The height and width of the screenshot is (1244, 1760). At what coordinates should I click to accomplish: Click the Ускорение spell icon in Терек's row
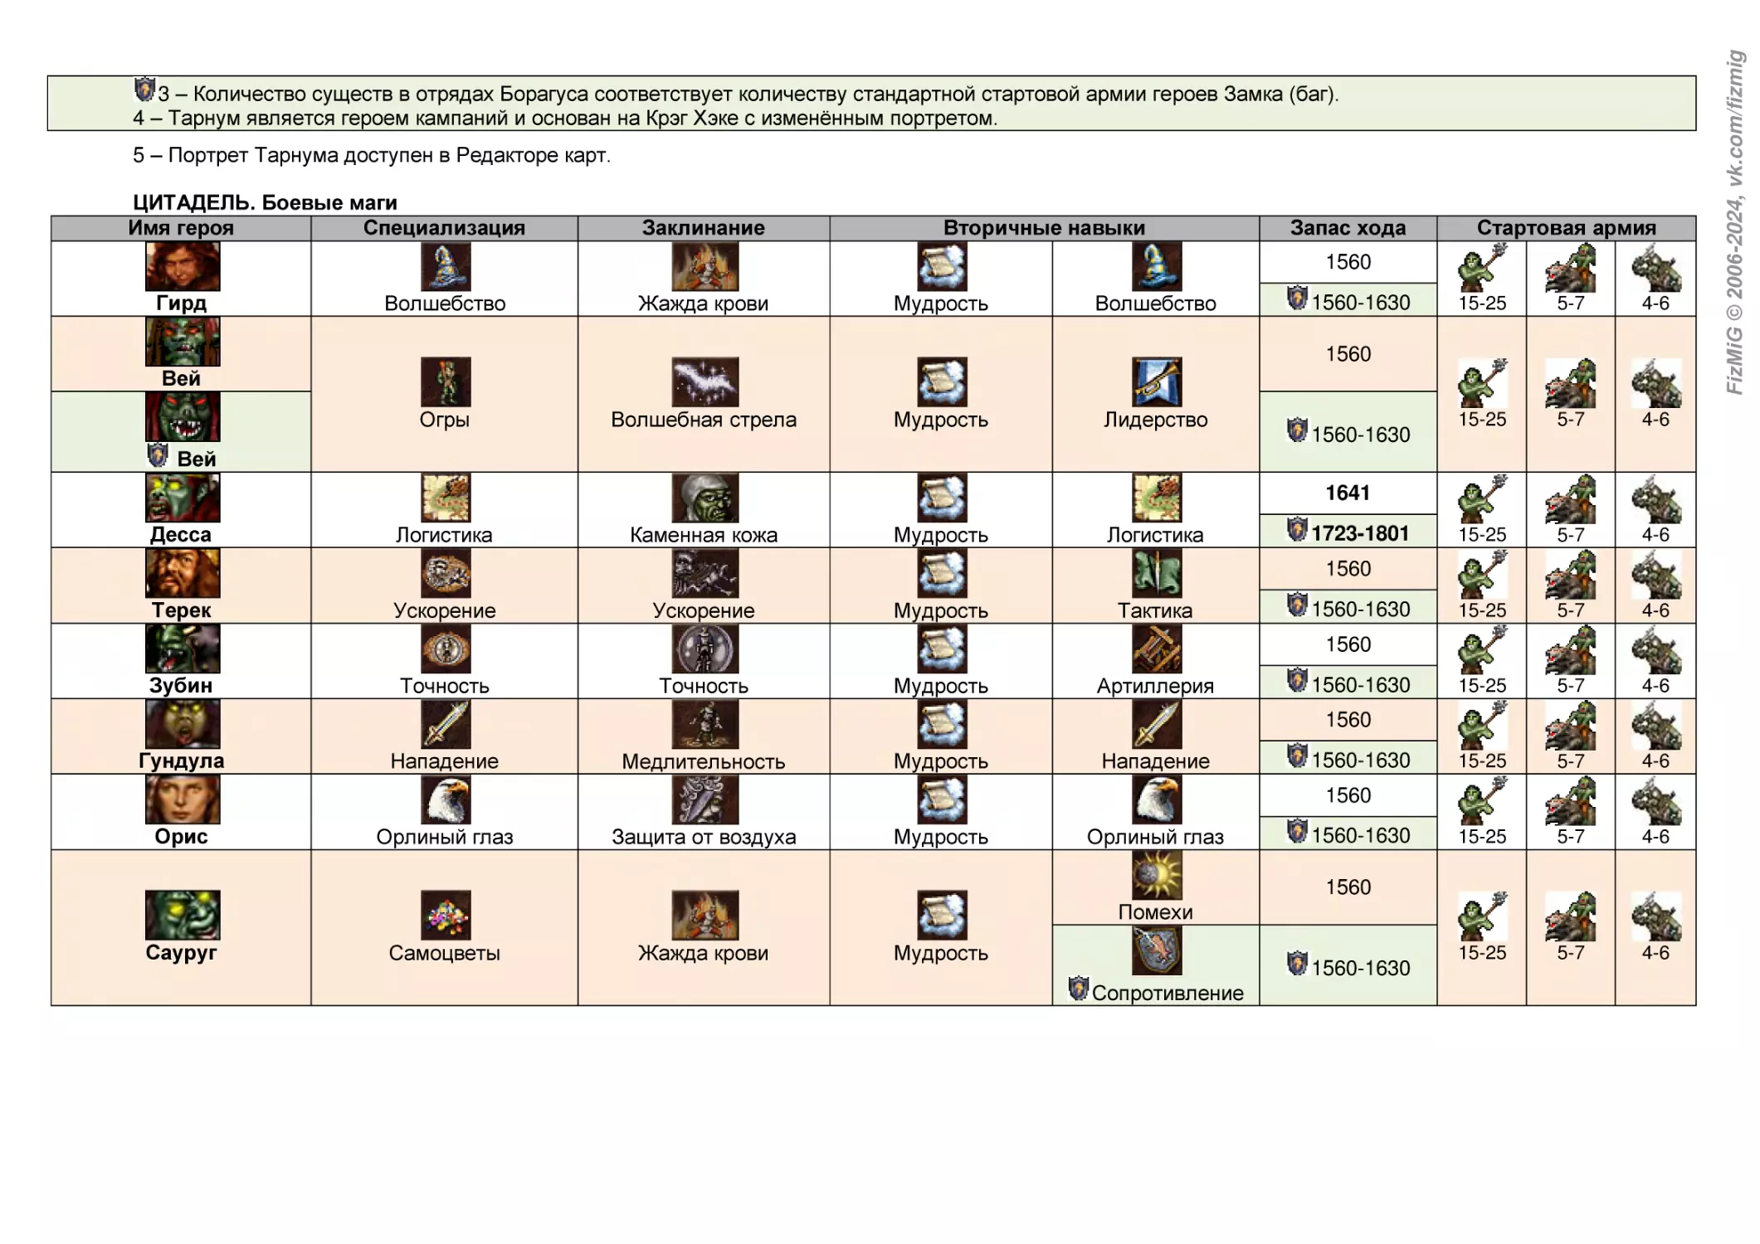[705, 573]
